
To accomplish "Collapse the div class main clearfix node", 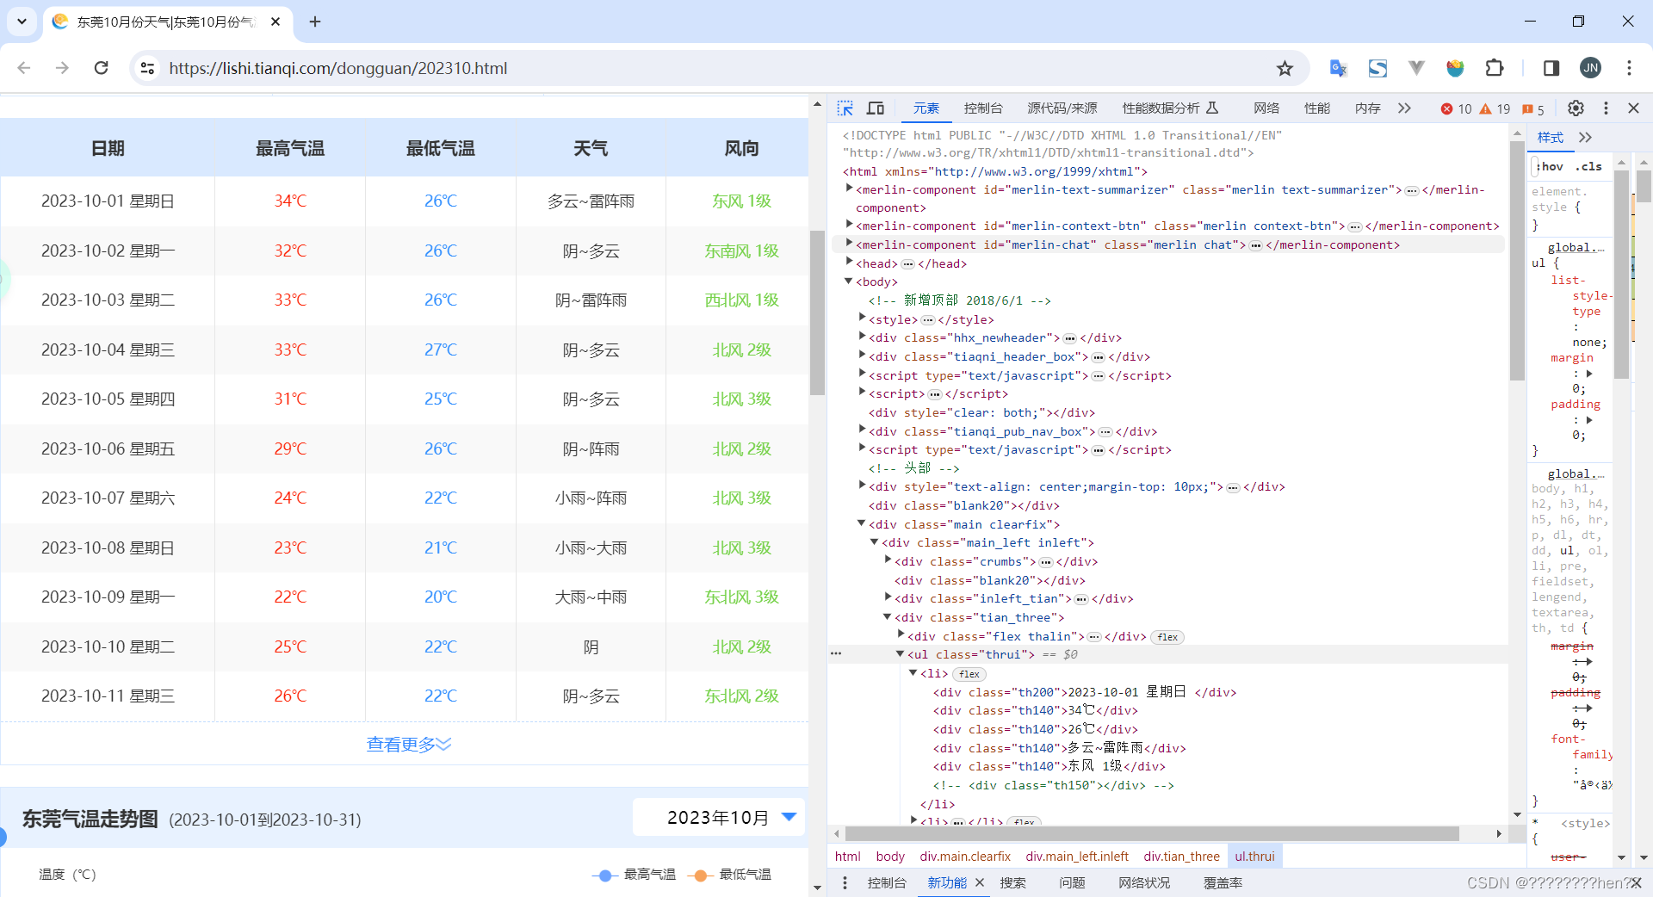I will coord(862,523).
